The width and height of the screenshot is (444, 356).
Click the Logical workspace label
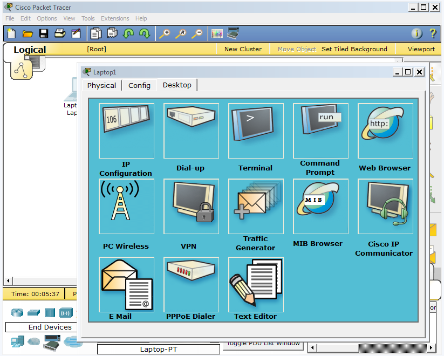(x=30, y=50)
